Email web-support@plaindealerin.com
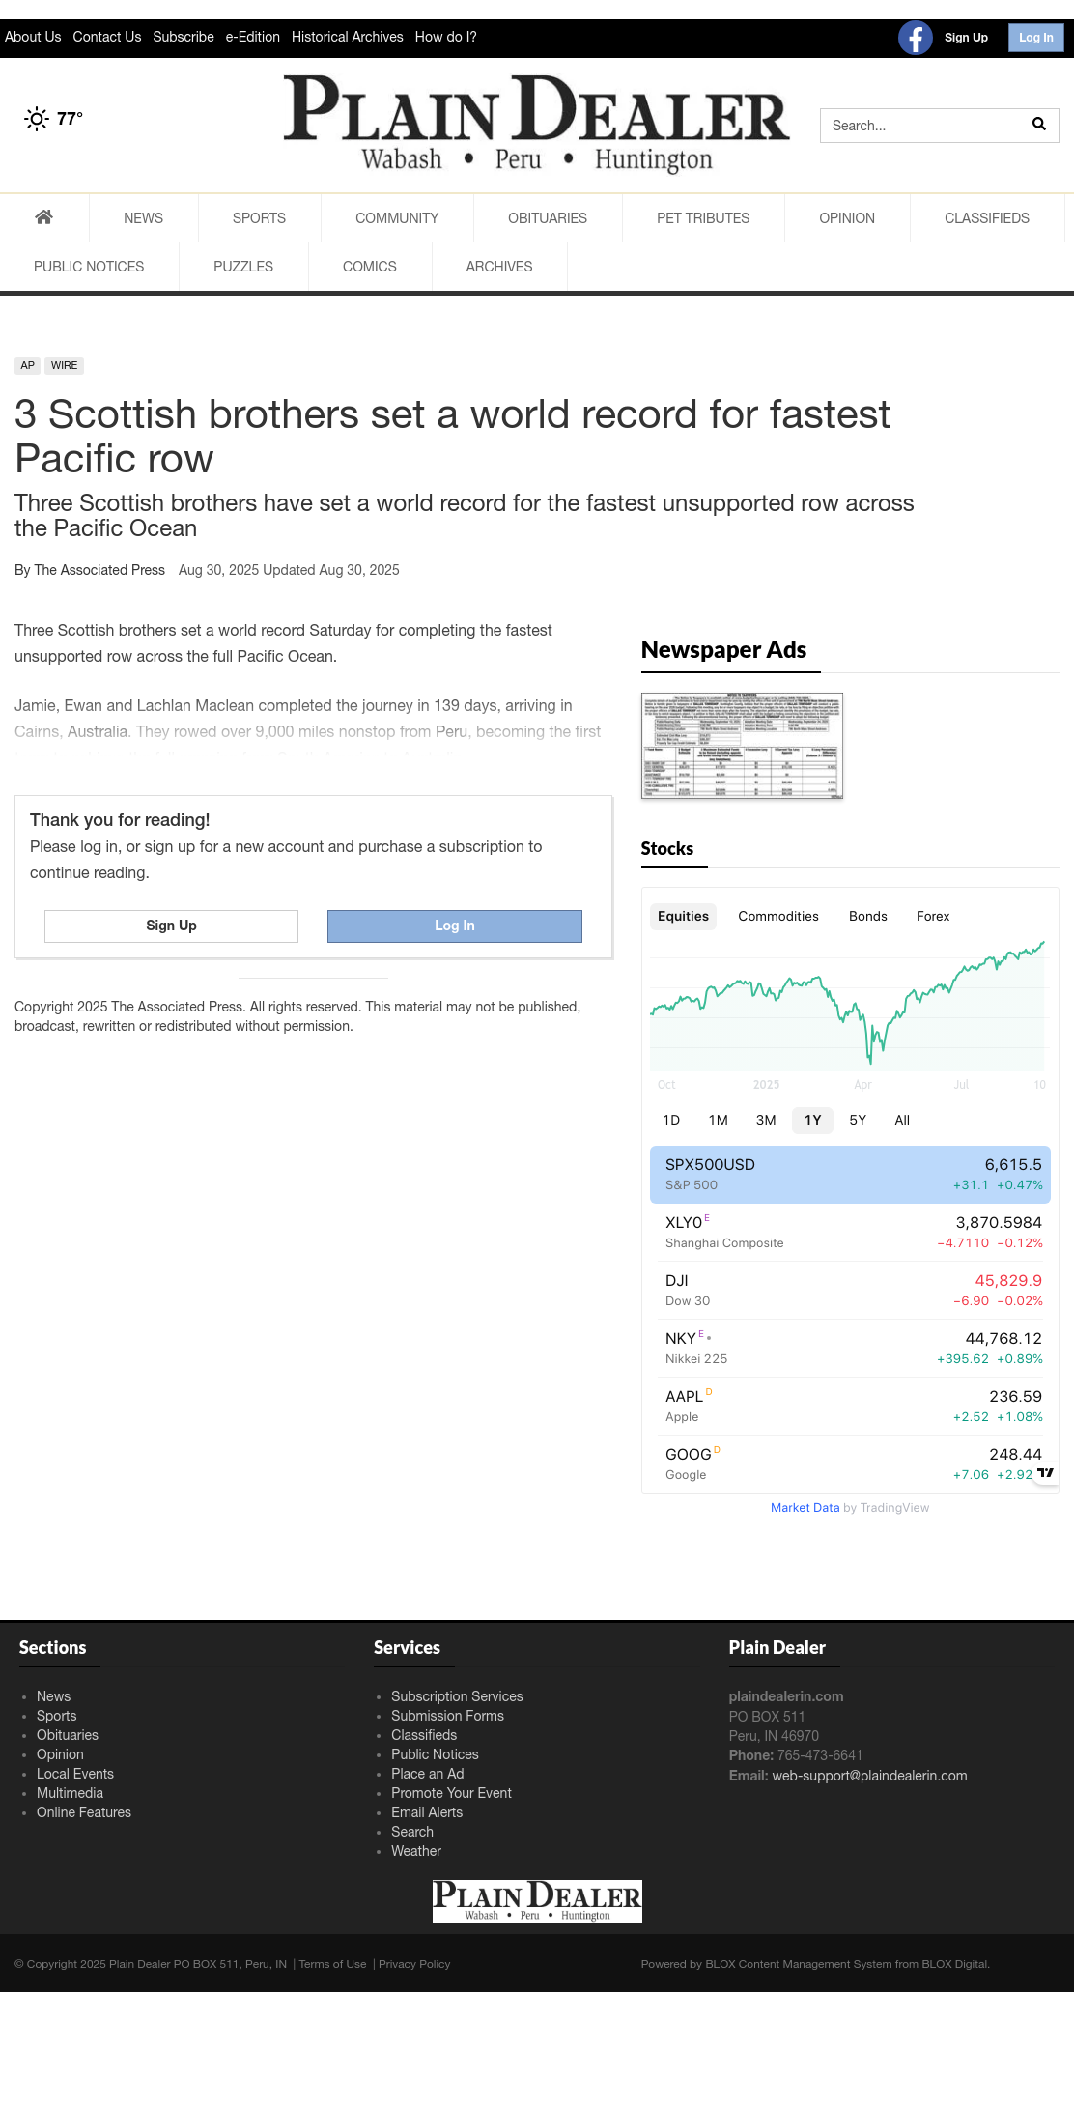The width and height of the screenshot is (1074, 2108). tap(869, 1776)
